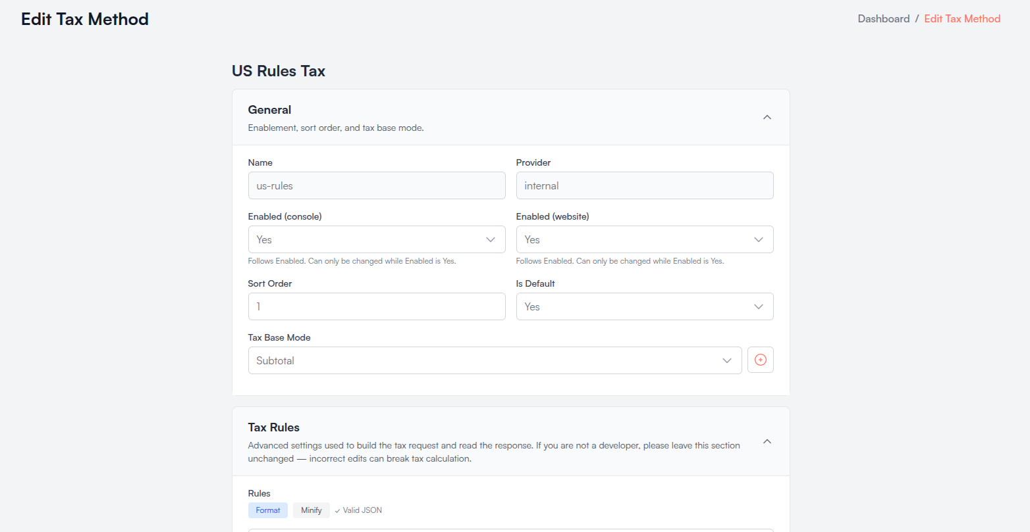1030x532 pixels.
Task: Click the Rules label above Format
Action: 259,493
